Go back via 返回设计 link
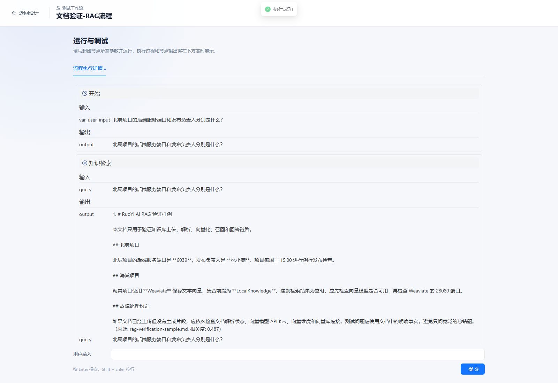This screenshot has height=383, width=558. tap(25, 13)
